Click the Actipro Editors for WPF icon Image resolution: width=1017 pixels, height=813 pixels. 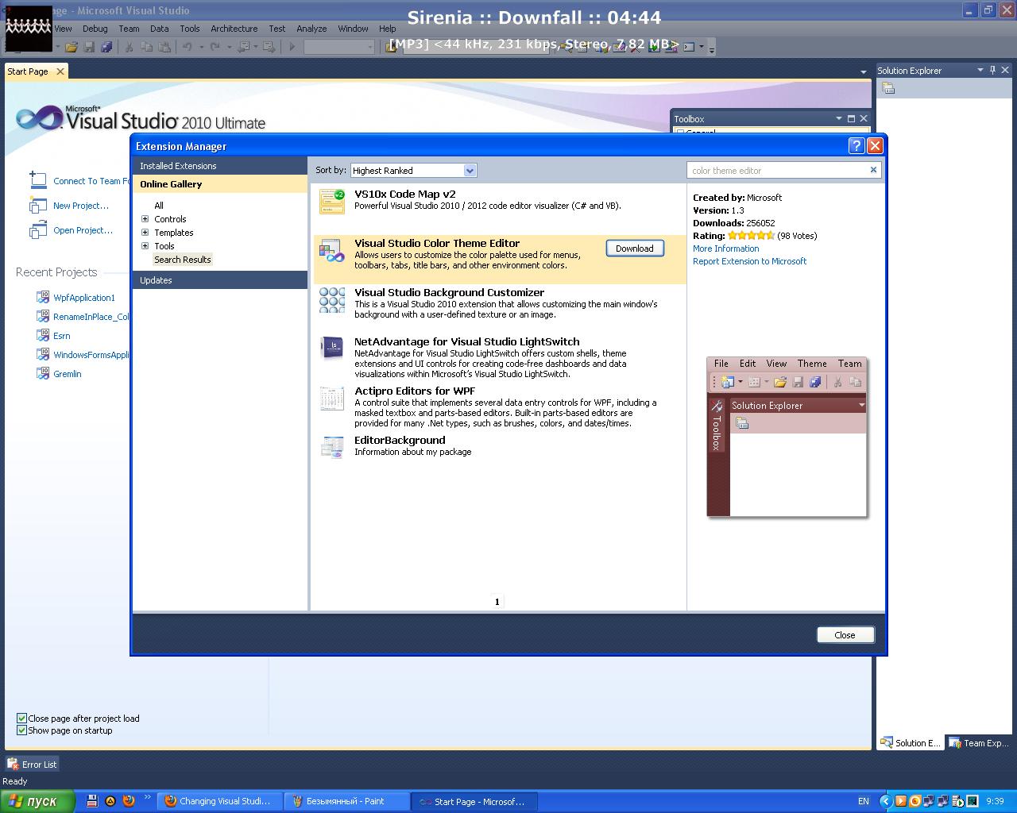332,399
